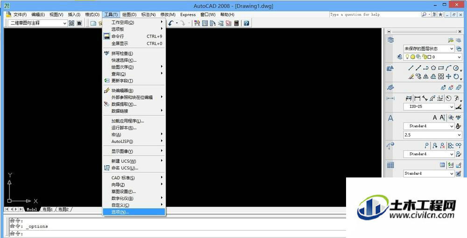Click the My Workspace toolbar icon
The height and width of the screenshot is (238, 467).
click(x=79, y=23)
